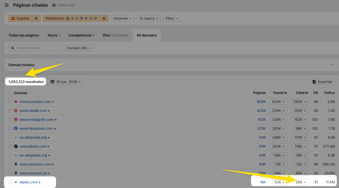Click the Instagram favicon icon
Image resolution: width=339 pixels, height=188 pixels.
(16, 120)
